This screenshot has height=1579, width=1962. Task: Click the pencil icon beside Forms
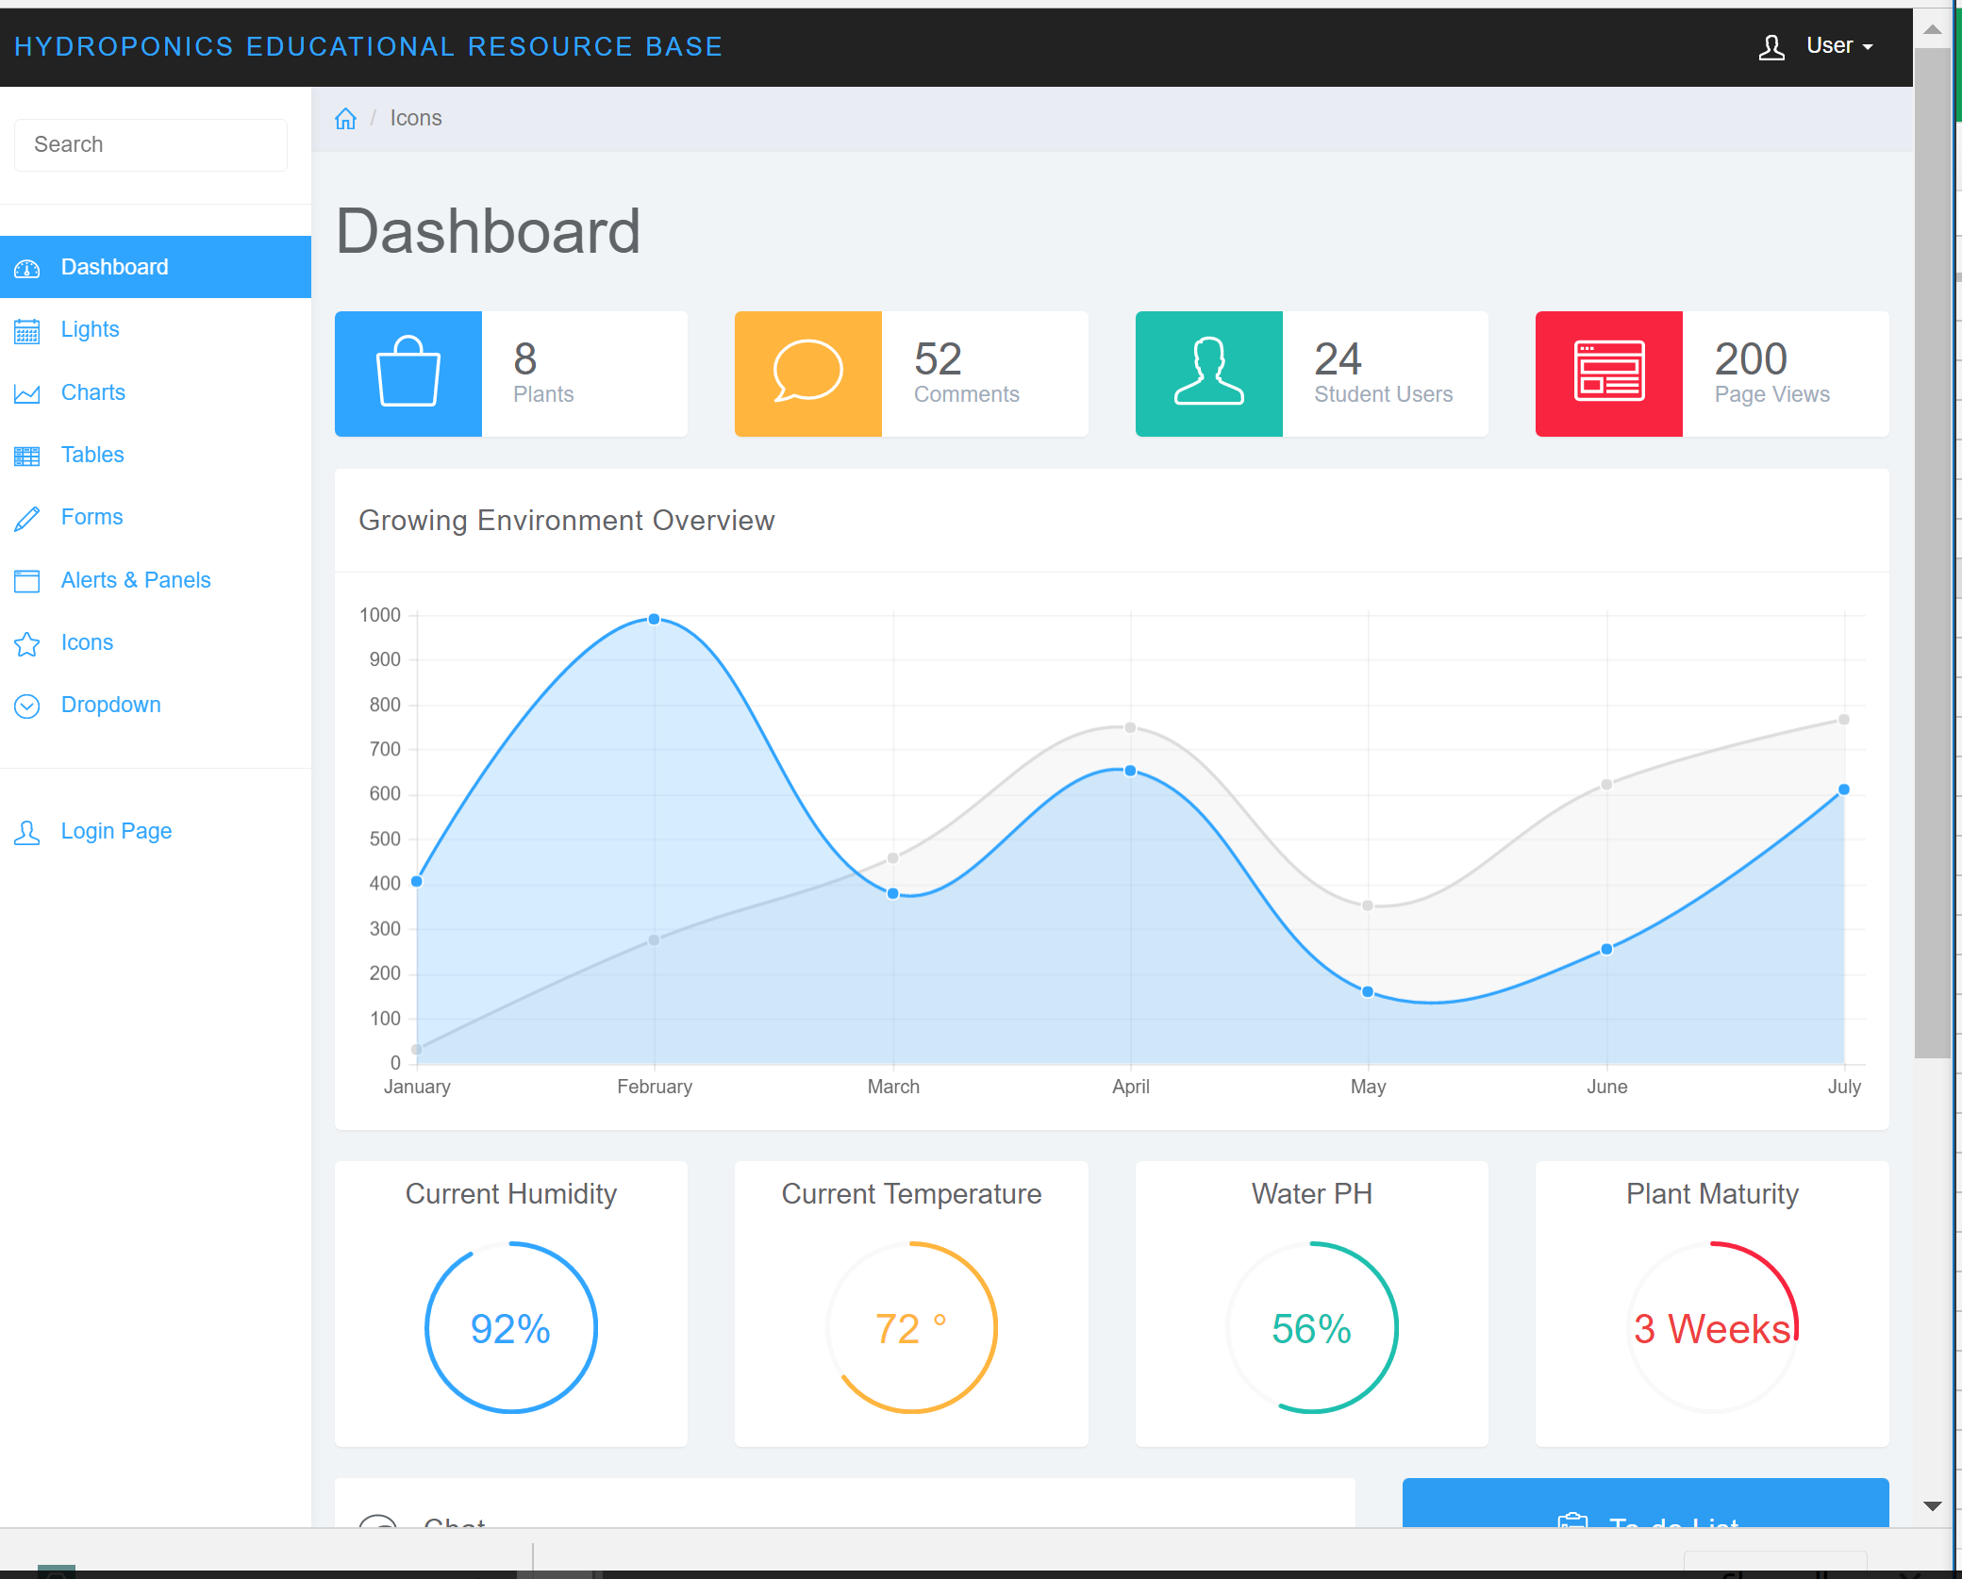[x=27, y=518]
